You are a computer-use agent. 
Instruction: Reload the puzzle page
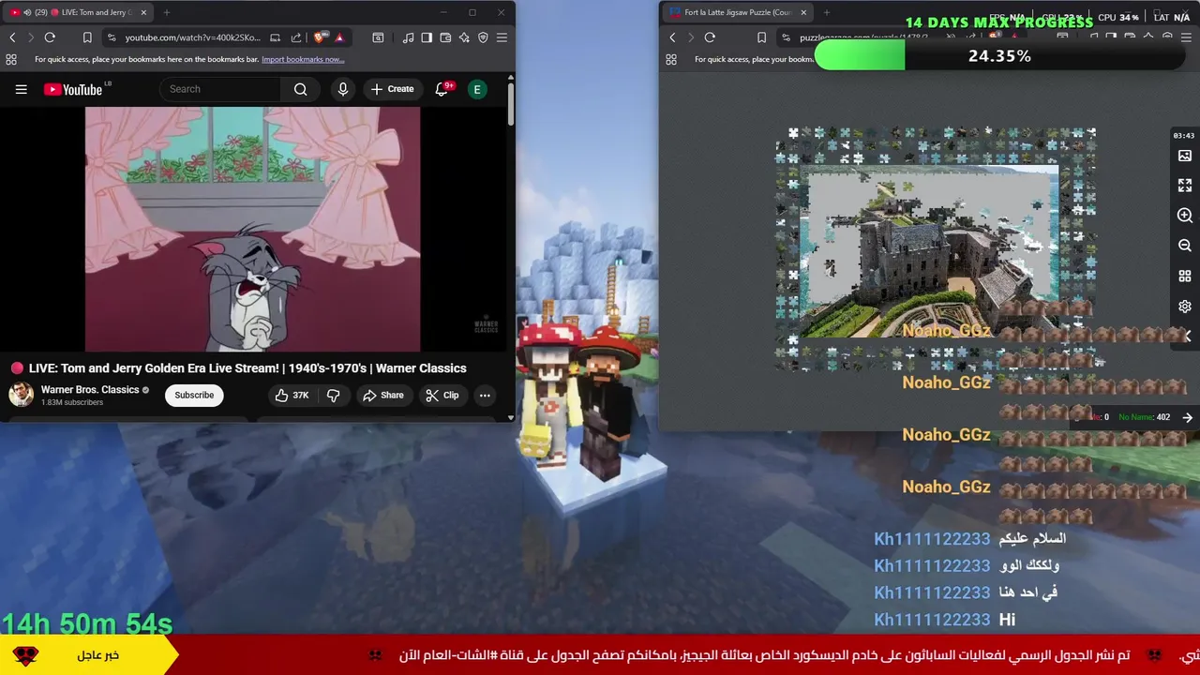(x=710, y=37)
